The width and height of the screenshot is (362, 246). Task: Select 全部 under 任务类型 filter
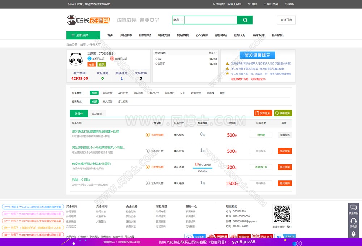point(94,93)
